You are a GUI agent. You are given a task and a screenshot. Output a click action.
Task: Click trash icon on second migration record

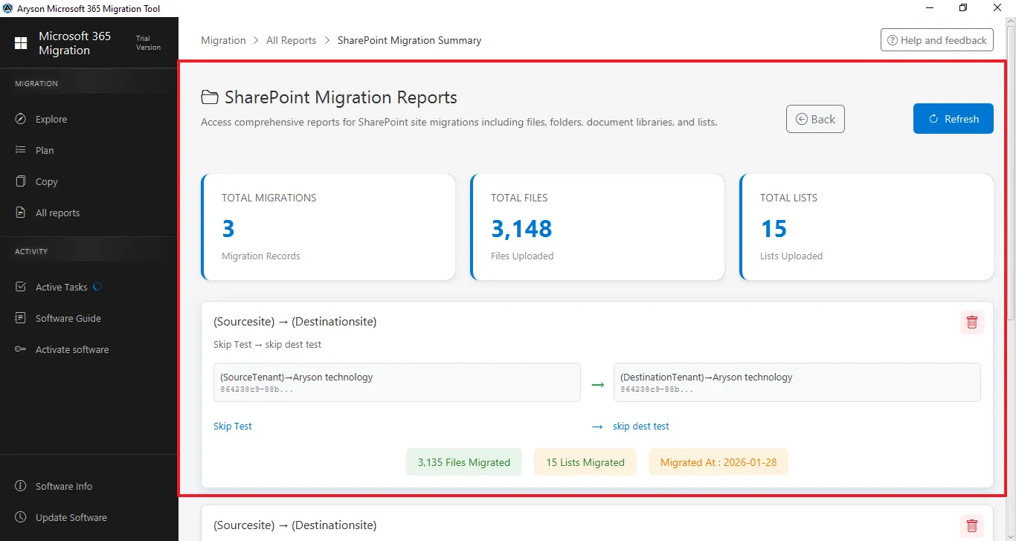[x=971, y=526]
